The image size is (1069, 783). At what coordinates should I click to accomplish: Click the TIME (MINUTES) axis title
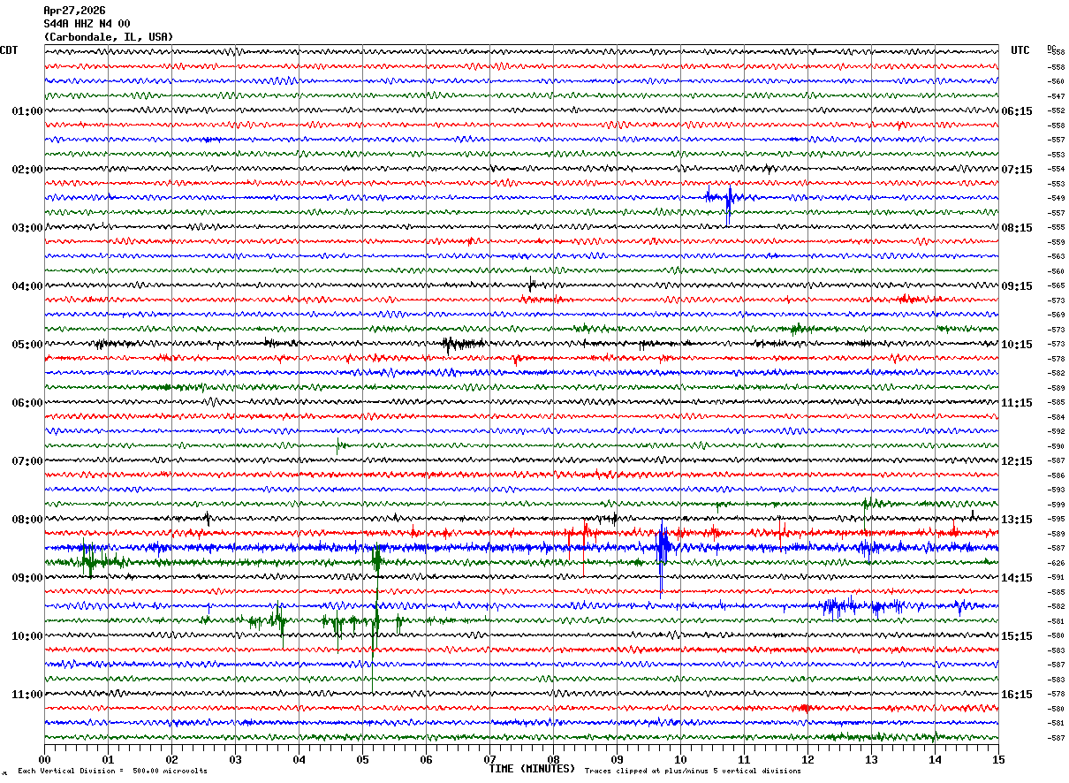[532, 769]
